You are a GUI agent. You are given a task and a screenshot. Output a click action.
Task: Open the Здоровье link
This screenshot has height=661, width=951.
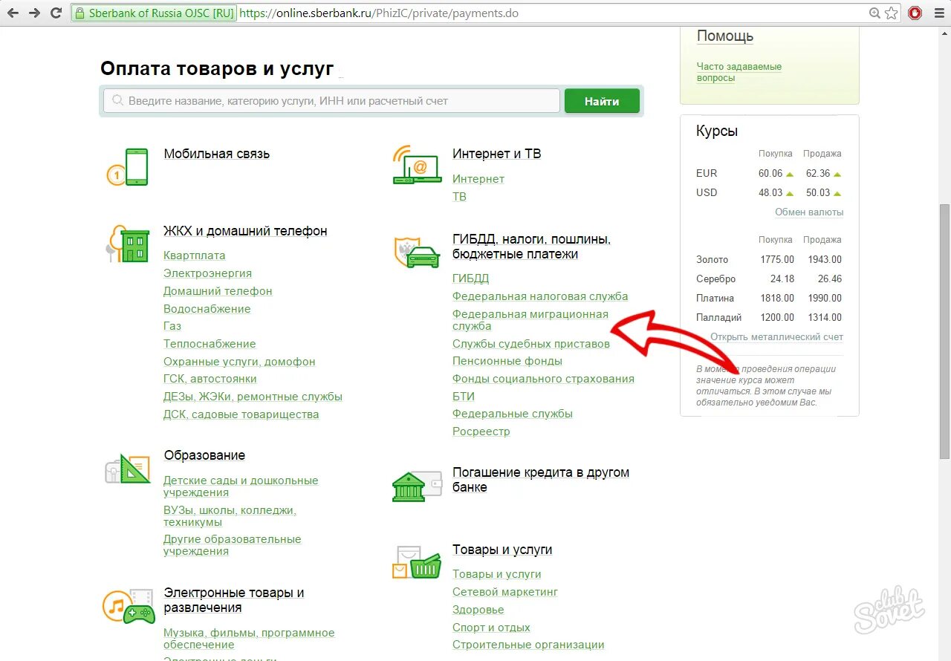(x=478, y=610)
